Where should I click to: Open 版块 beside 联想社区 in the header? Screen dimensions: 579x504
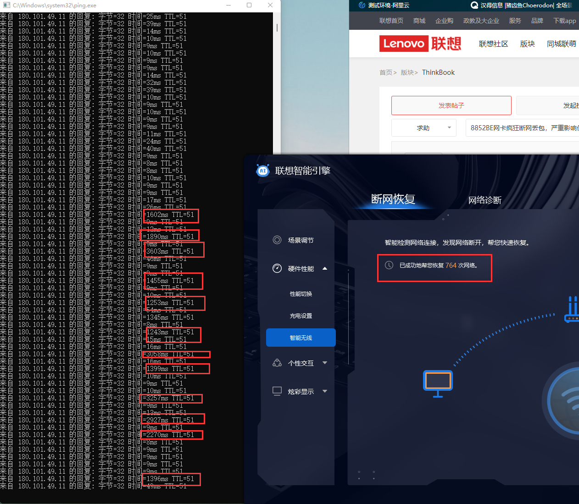[x=528, y=44]
